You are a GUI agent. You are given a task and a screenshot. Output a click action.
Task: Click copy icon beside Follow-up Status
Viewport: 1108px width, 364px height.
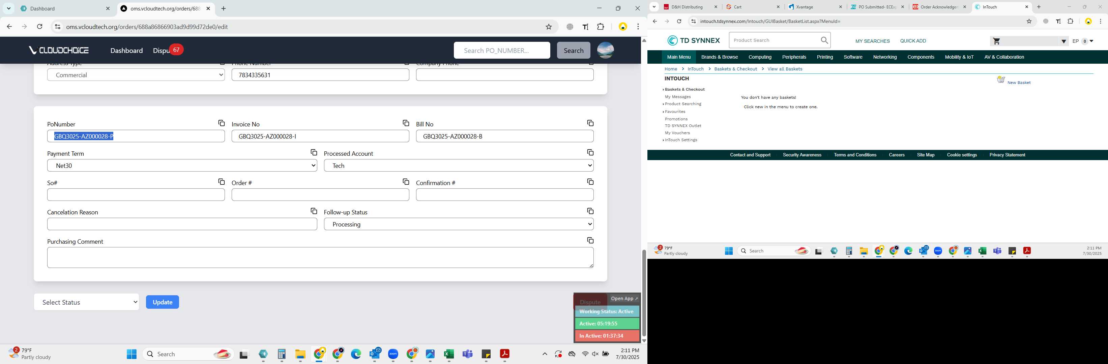click(590, 211)
